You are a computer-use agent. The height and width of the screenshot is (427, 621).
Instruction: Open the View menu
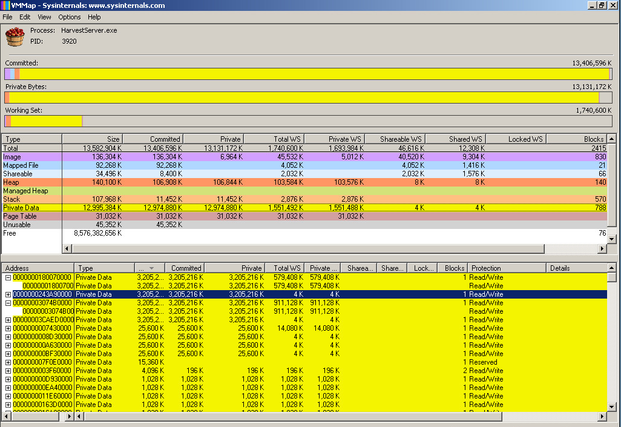44,17
